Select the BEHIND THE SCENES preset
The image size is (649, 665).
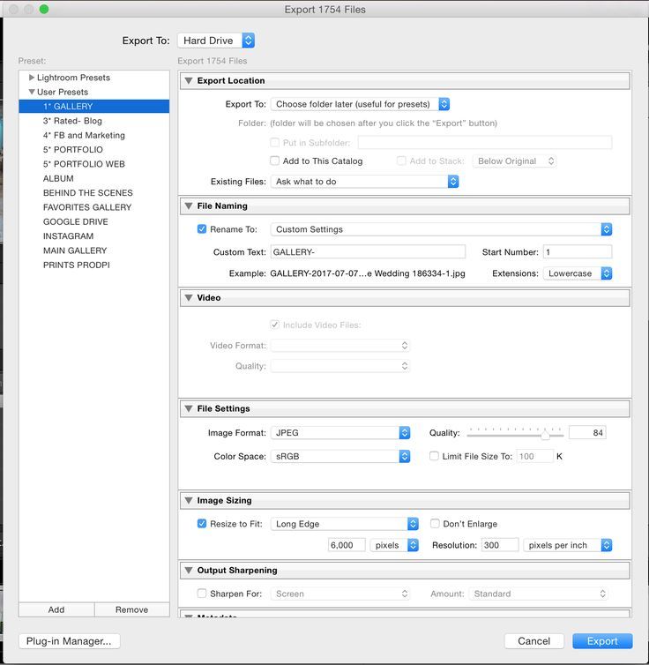[94, 193]
